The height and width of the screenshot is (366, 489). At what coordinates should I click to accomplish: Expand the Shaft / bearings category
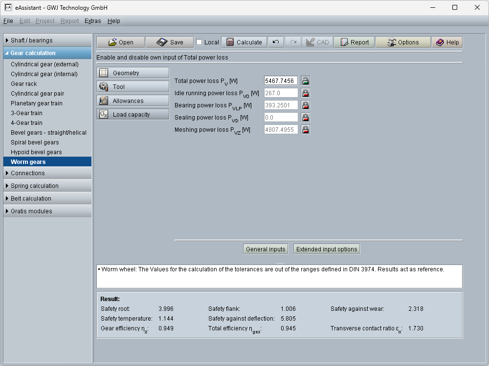click(47, 41)
